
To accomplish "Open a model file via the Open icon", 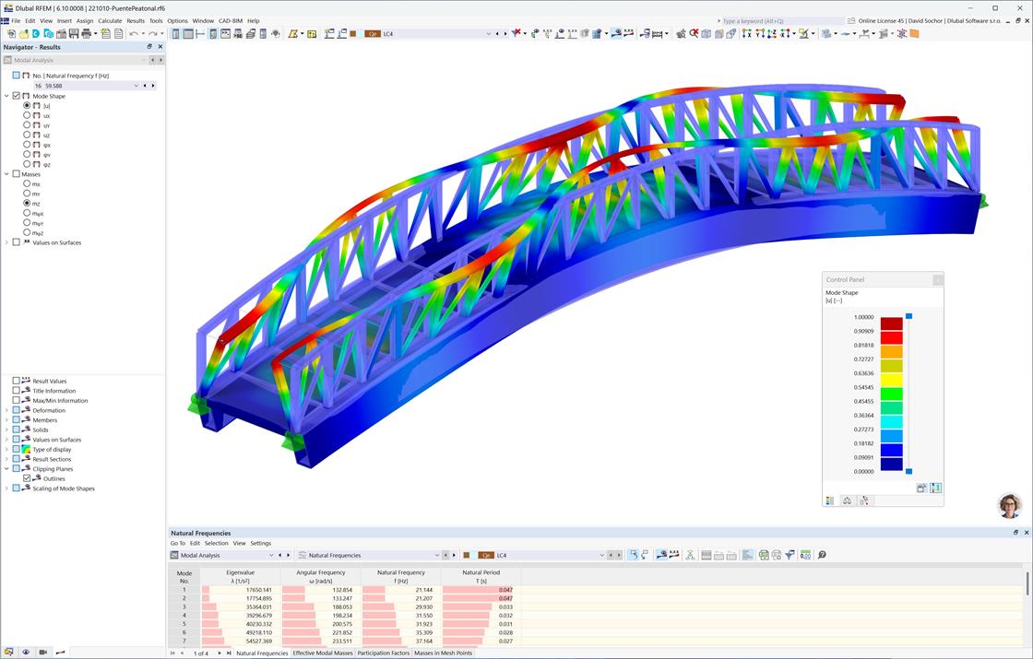I will 24,34.
